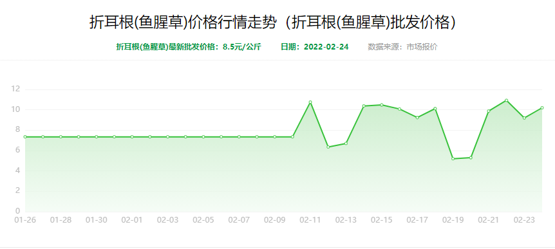Click x-axis label 02-05

(203, 220)
